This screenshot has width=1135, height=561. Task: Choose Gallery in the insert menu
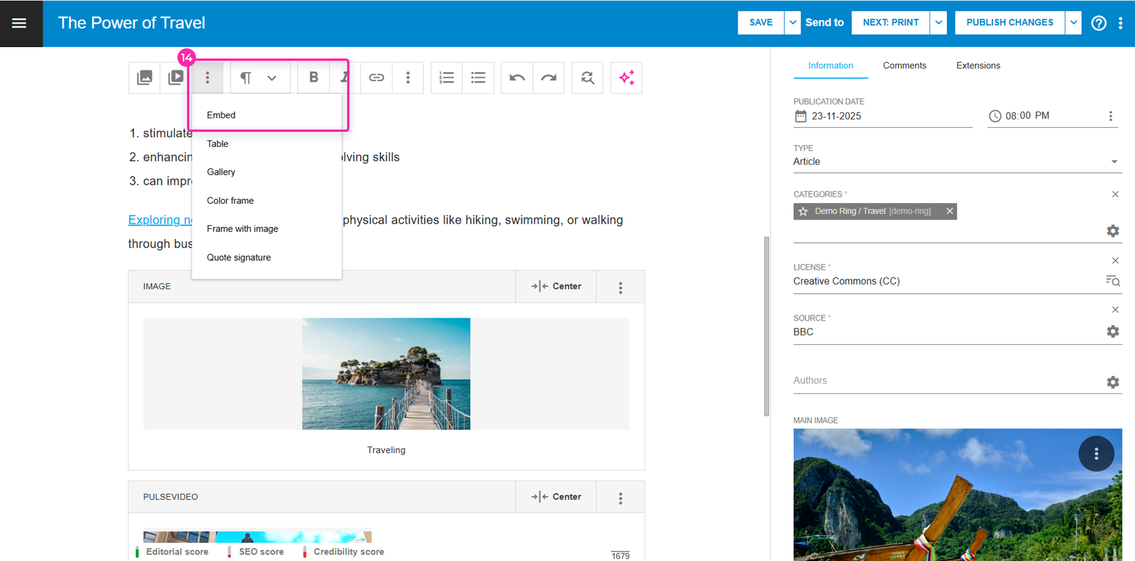pos(221,172)
